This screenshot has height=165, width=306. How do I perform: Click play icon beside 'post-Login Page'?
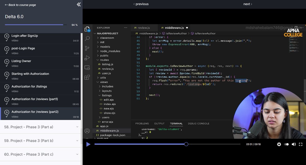point(7,49)
